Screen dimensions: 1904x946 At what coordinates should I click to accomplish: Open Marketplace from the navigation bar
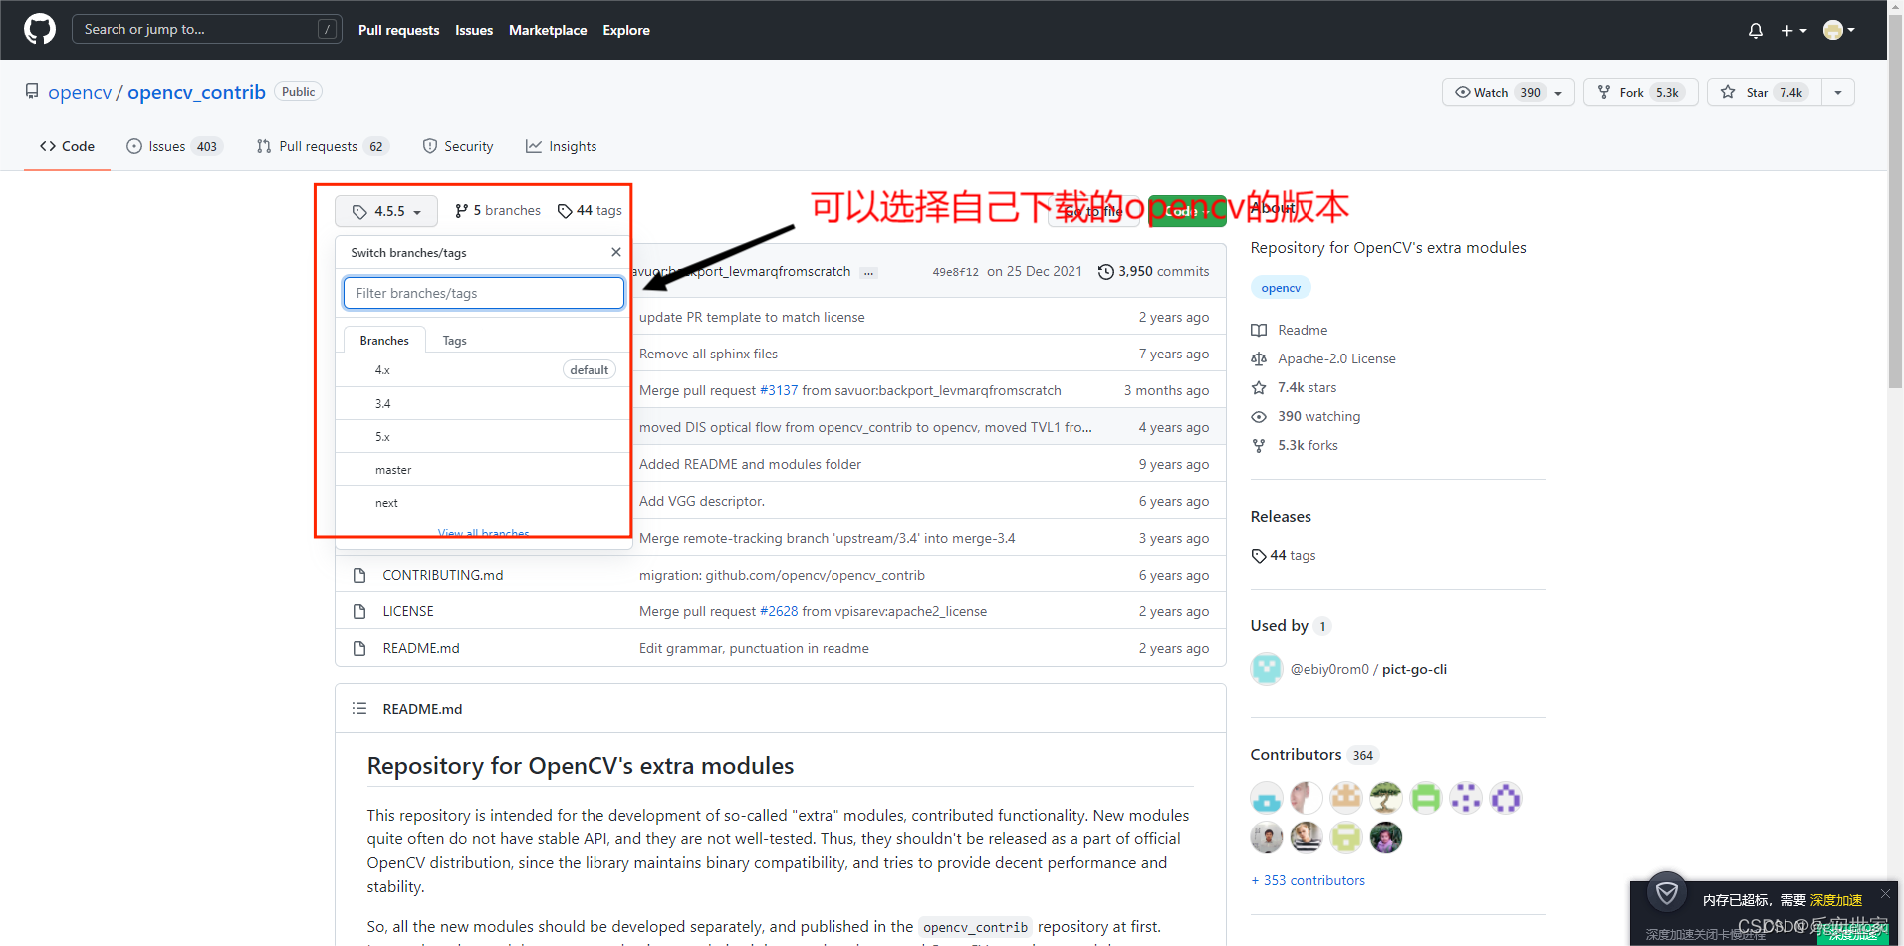click(548, 30)
